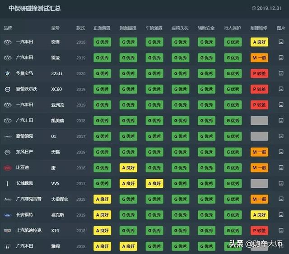Select the model name 天籁
This screenshot has height=254, width=289.
click(x=56, y=152)
